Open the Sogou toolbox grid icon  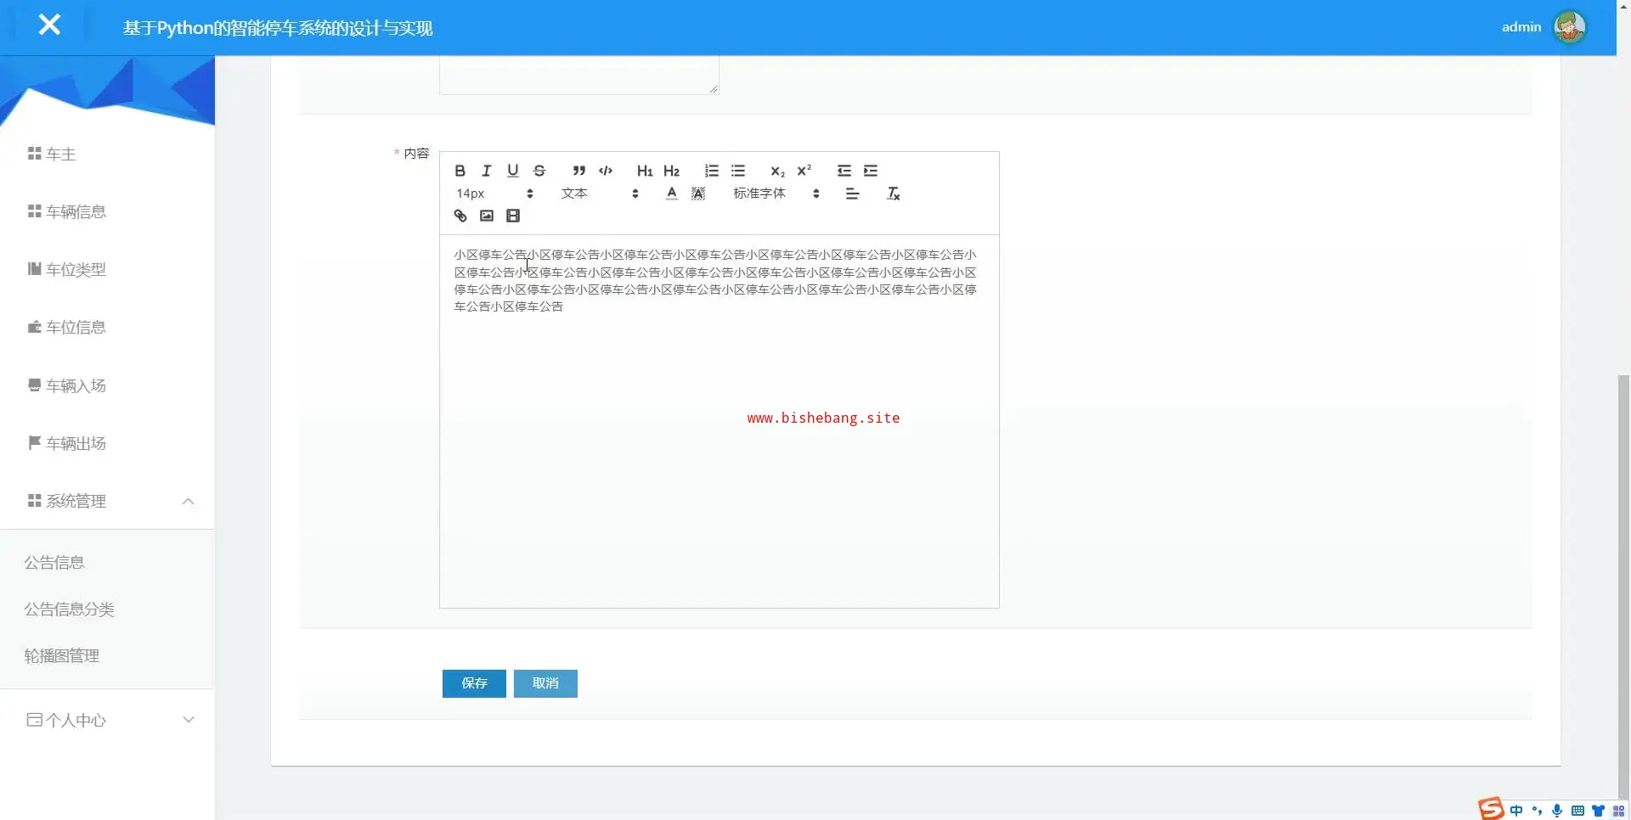point(1618,811)
